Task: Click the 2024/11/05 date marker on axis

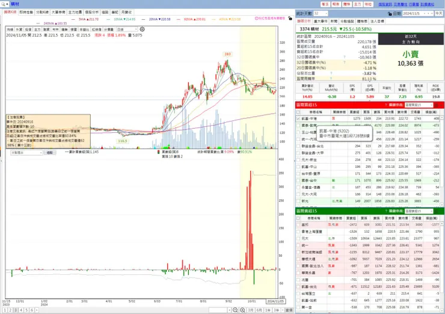Action: [275, 301]
